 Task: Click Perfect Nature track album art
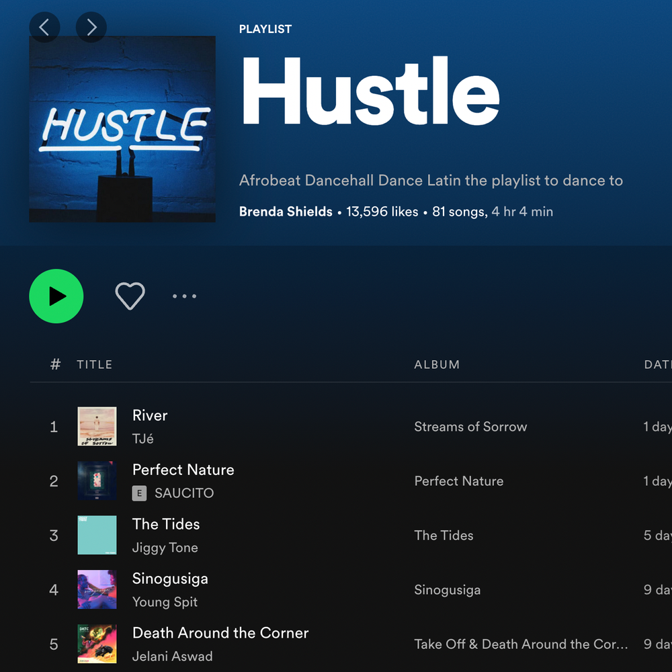tap(97, 481)
